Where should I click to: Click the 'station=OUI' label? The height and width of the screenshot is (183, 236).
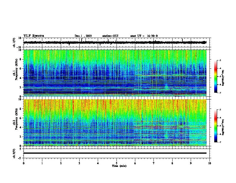click(110, 36)
